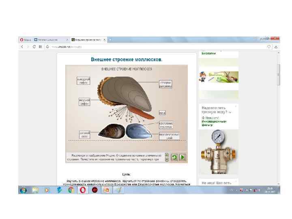The image size is (292, 219).
Task: Click the dark mussel shell image
Action: 112,131
